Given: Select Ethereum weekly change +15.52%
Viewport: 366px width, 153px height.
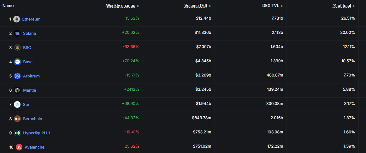Looking at the screenshot, I should pyautogui.click(x=131, y=18).
